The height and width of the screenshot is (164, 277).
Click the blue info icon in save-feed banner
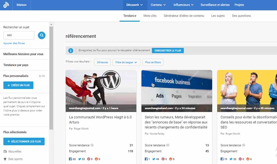tap(71, 50)
